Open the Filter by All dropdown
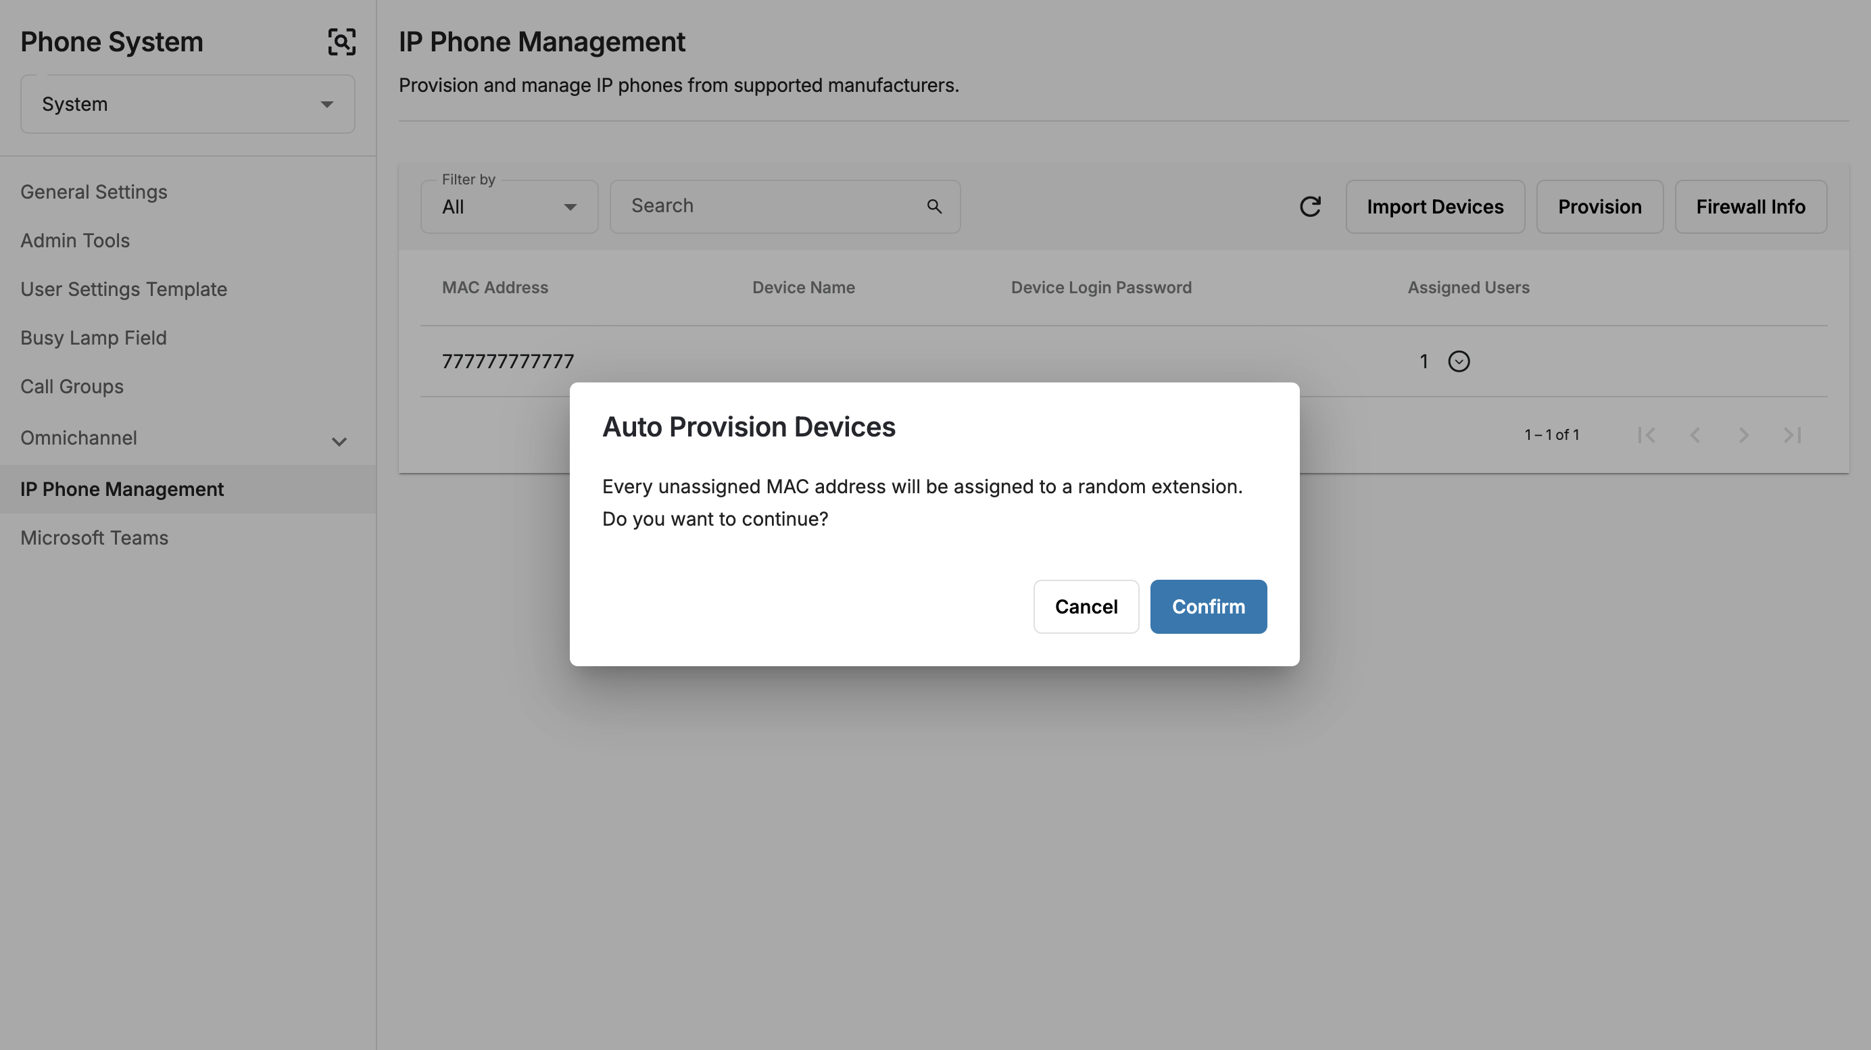 509,207
